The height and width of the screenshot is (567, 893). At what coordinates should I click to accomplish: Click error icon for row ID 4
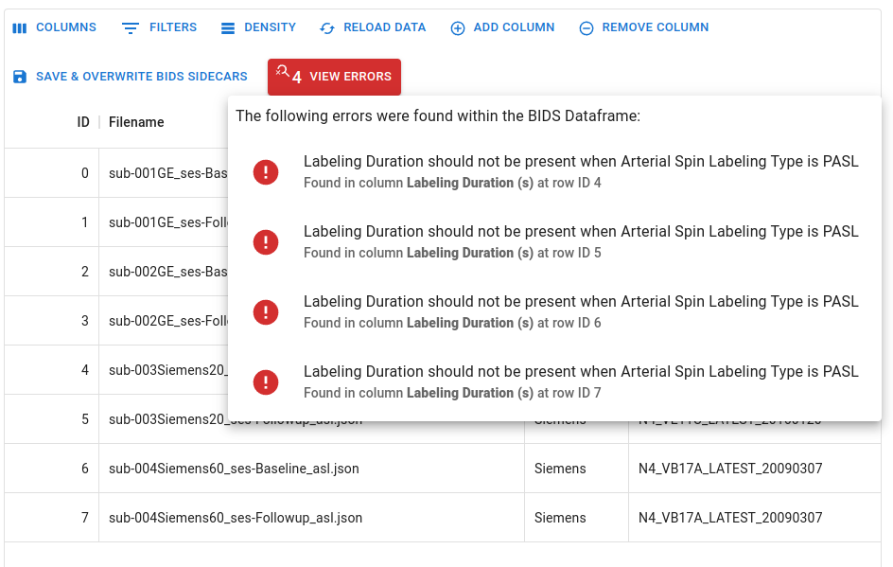[266, 172]
